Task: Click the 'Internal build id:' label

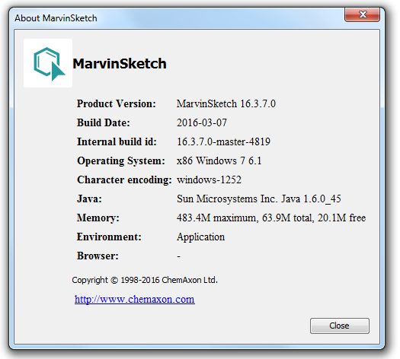Action: [x=117, y=141]
